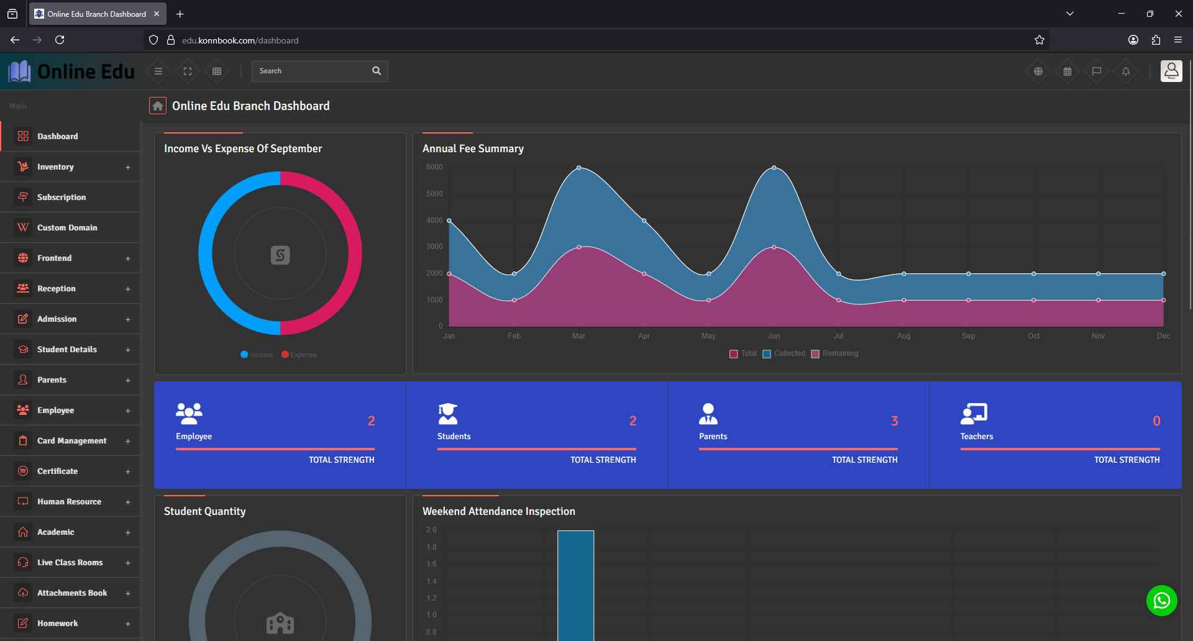
Task: Toggle the Expense legend in donut chart
Action: 299,355
